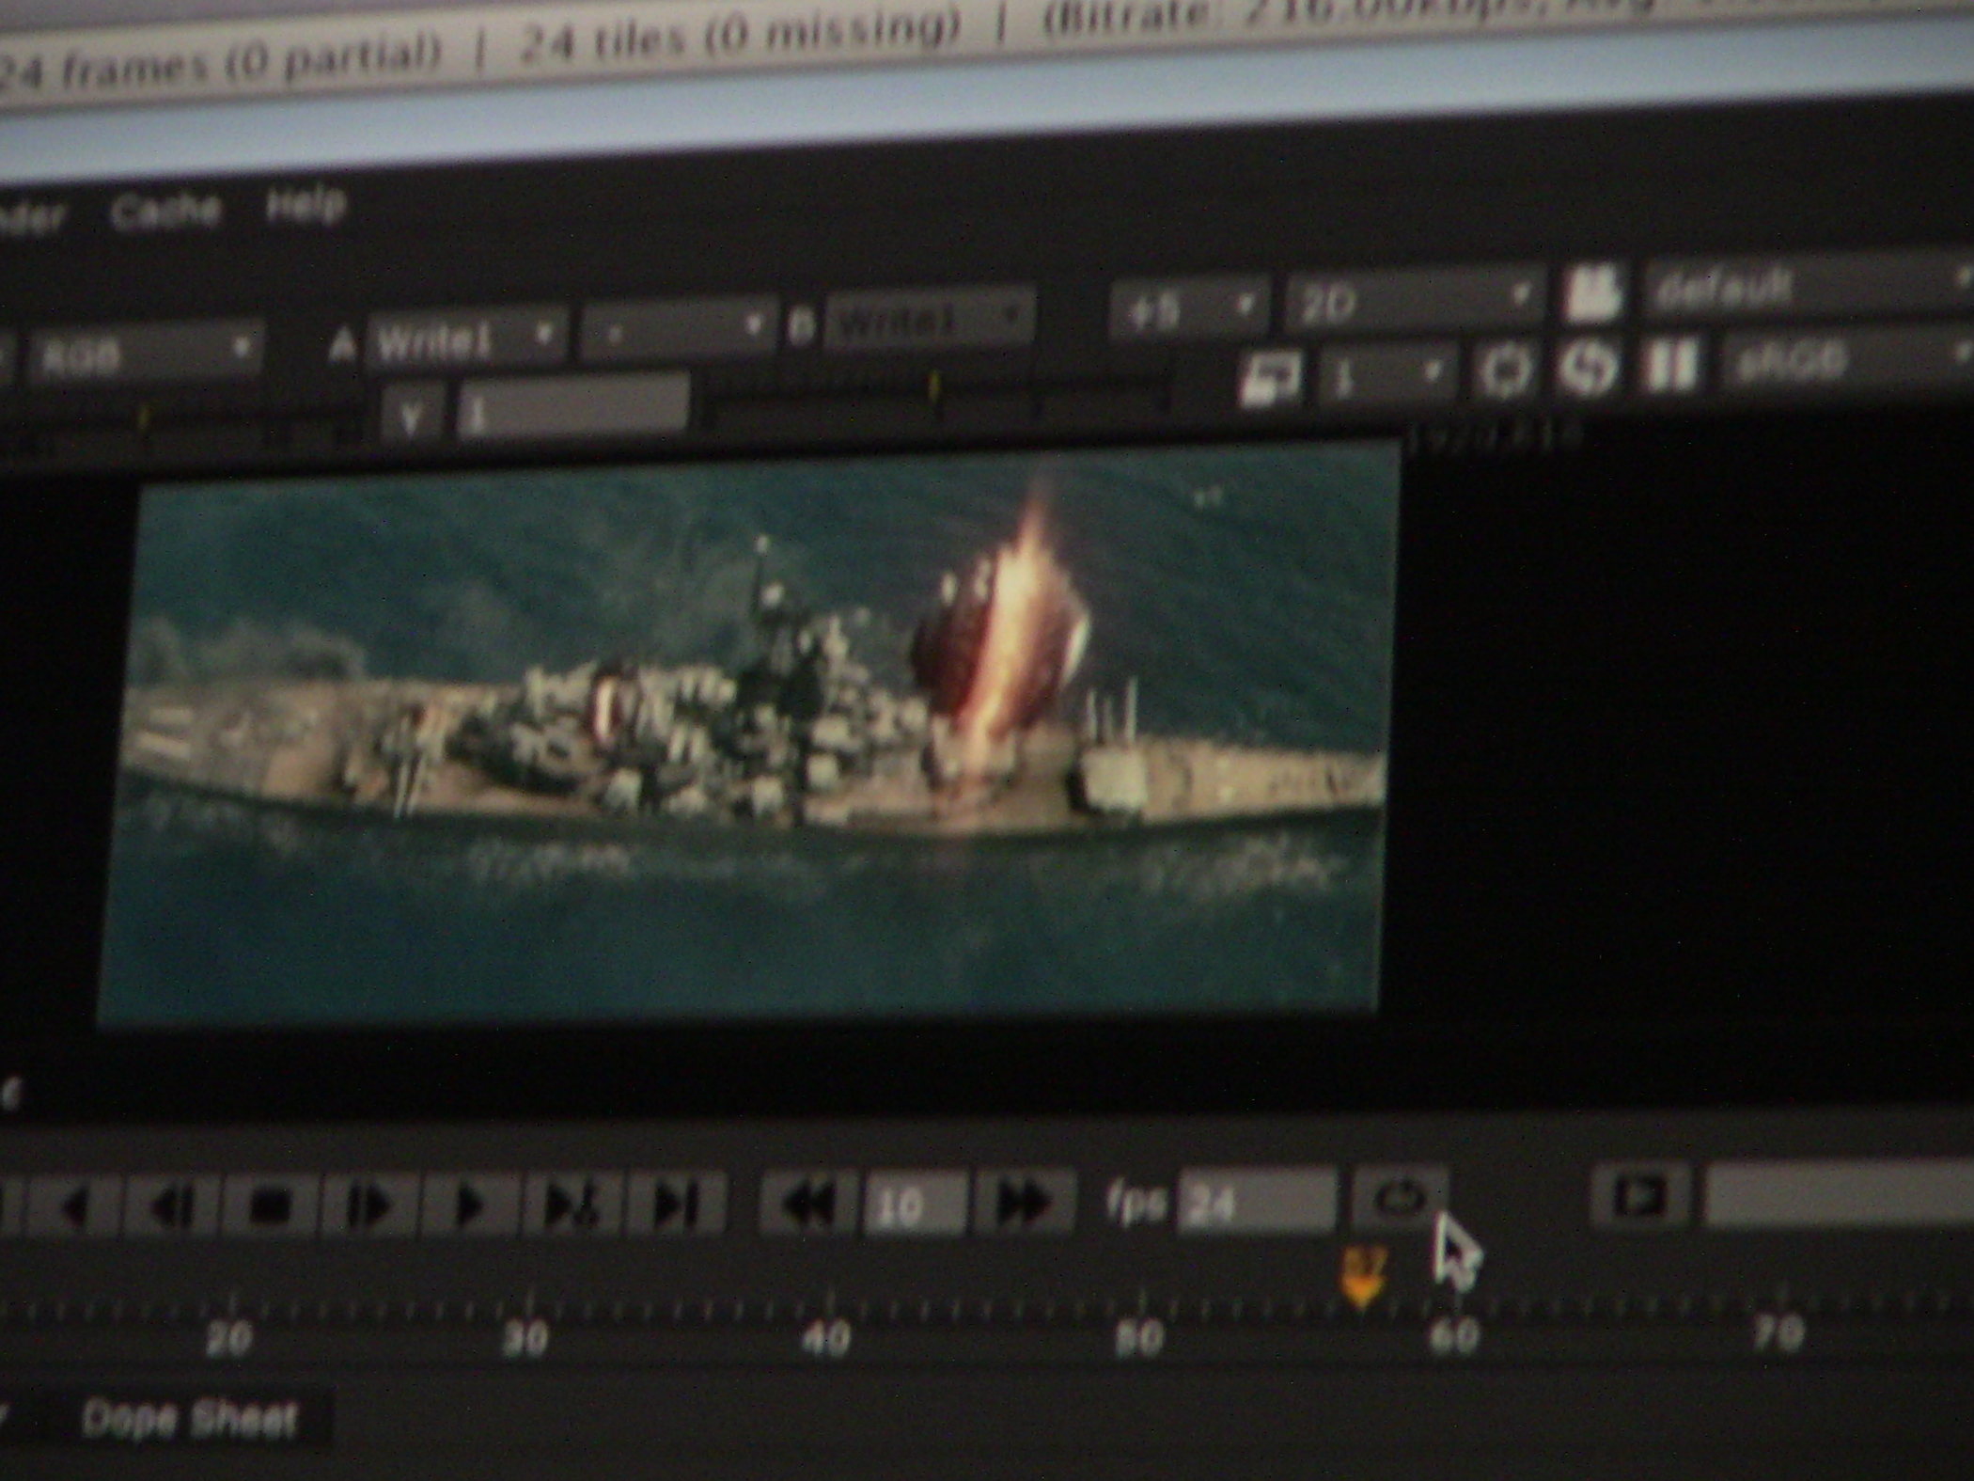This screenshot has height=1481, width=1974.
Task: Switch to the Dope Sheet tab
Action: [191, 1419]
